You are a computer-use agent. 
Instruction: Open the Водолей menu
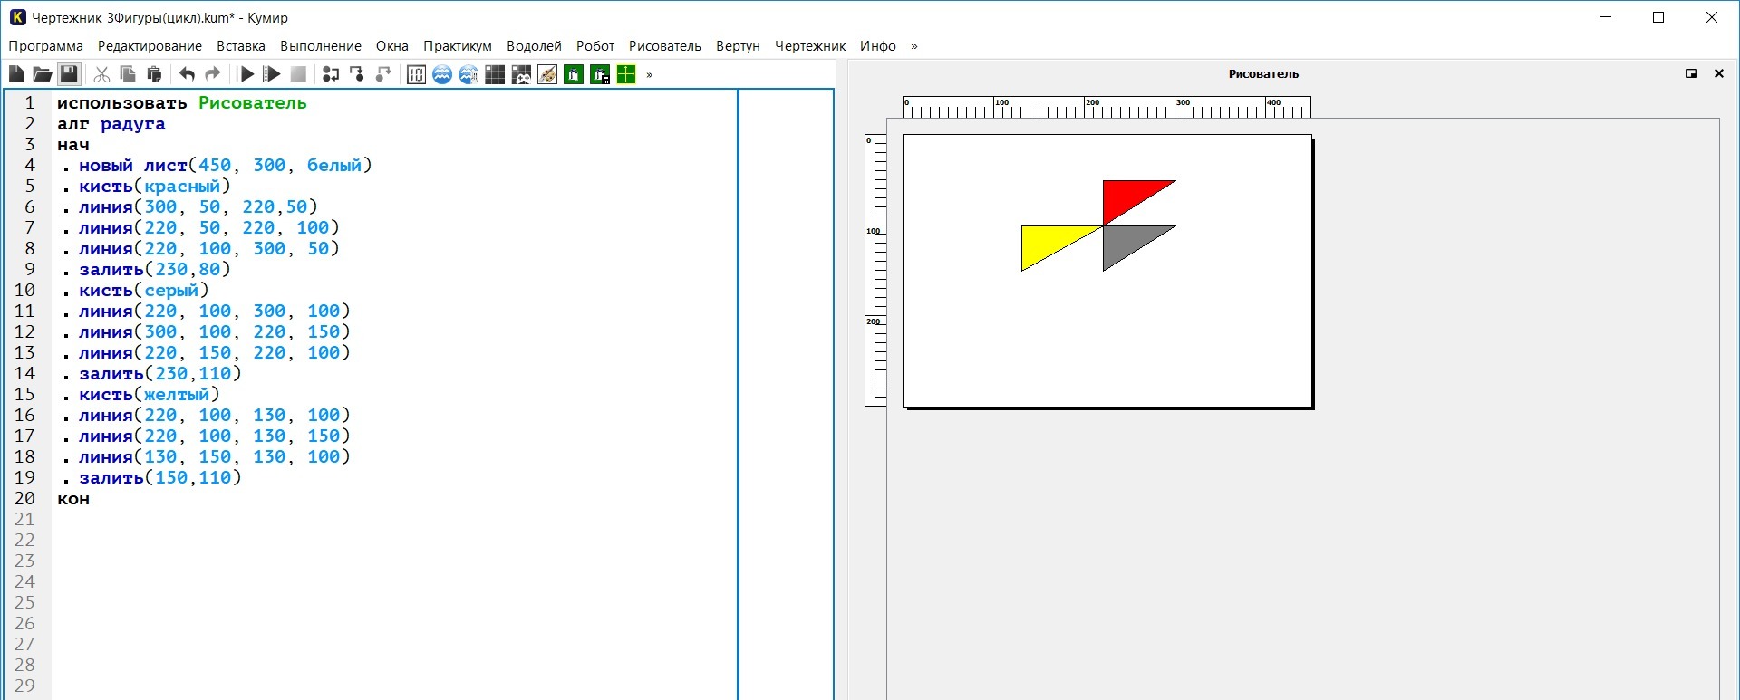(535, 46)
